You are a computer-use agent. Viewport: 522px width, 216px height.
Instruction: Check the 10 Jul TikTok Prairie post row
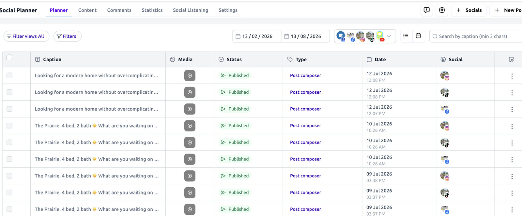coord(9,142)
